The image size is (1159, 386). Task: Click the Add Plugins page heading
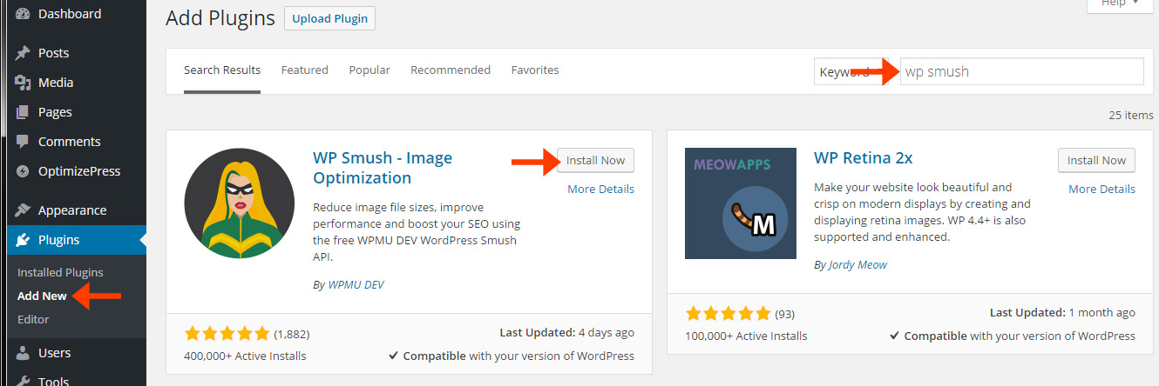coord(220,18)
